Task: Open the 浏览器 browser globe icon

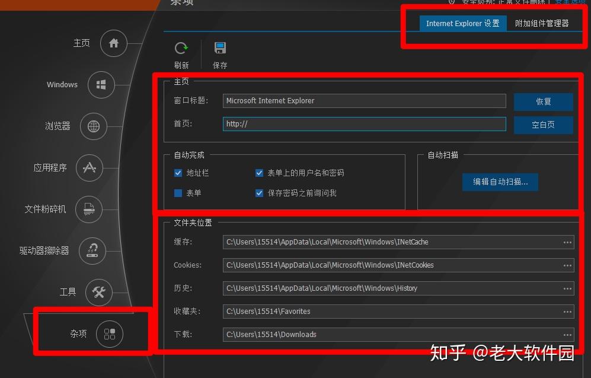Action: click(94, 126)
